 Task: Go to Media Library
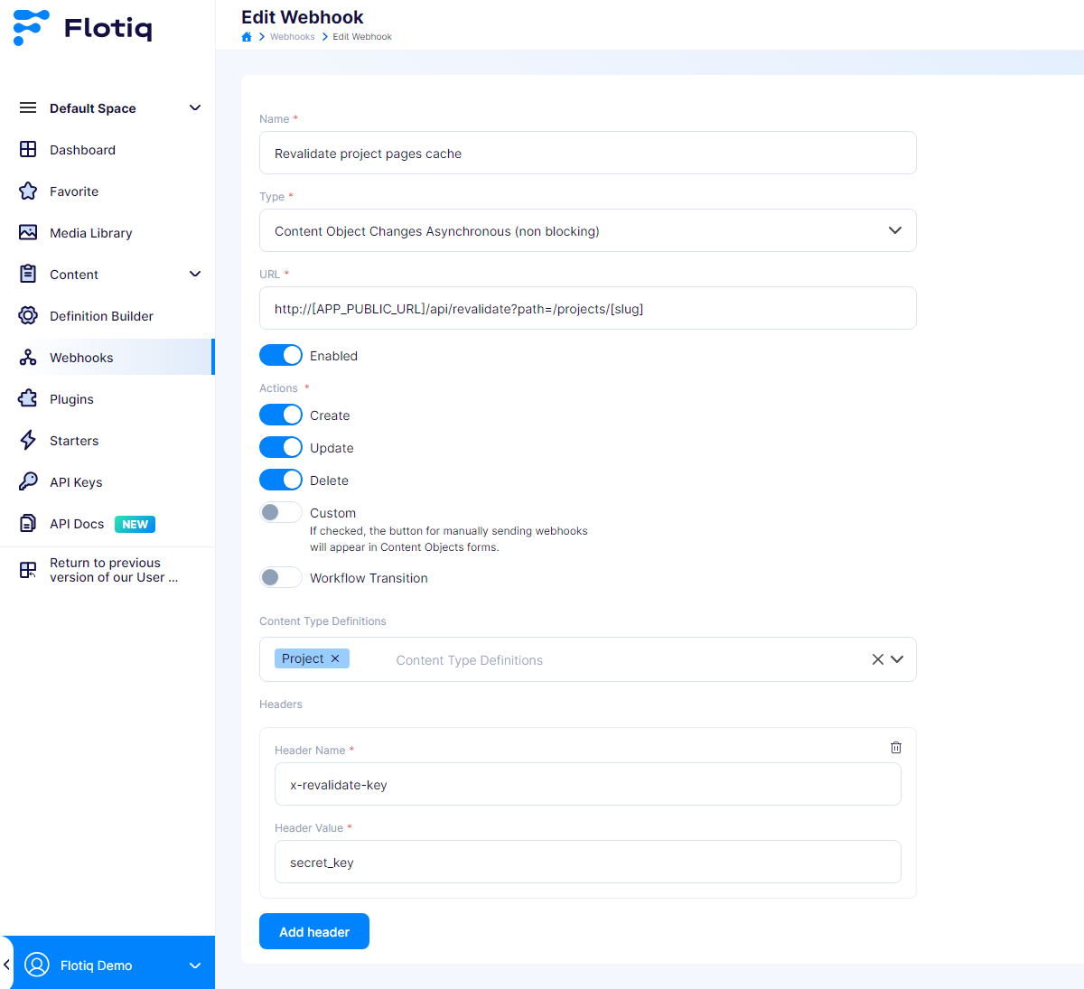click(x=107, y=232)
